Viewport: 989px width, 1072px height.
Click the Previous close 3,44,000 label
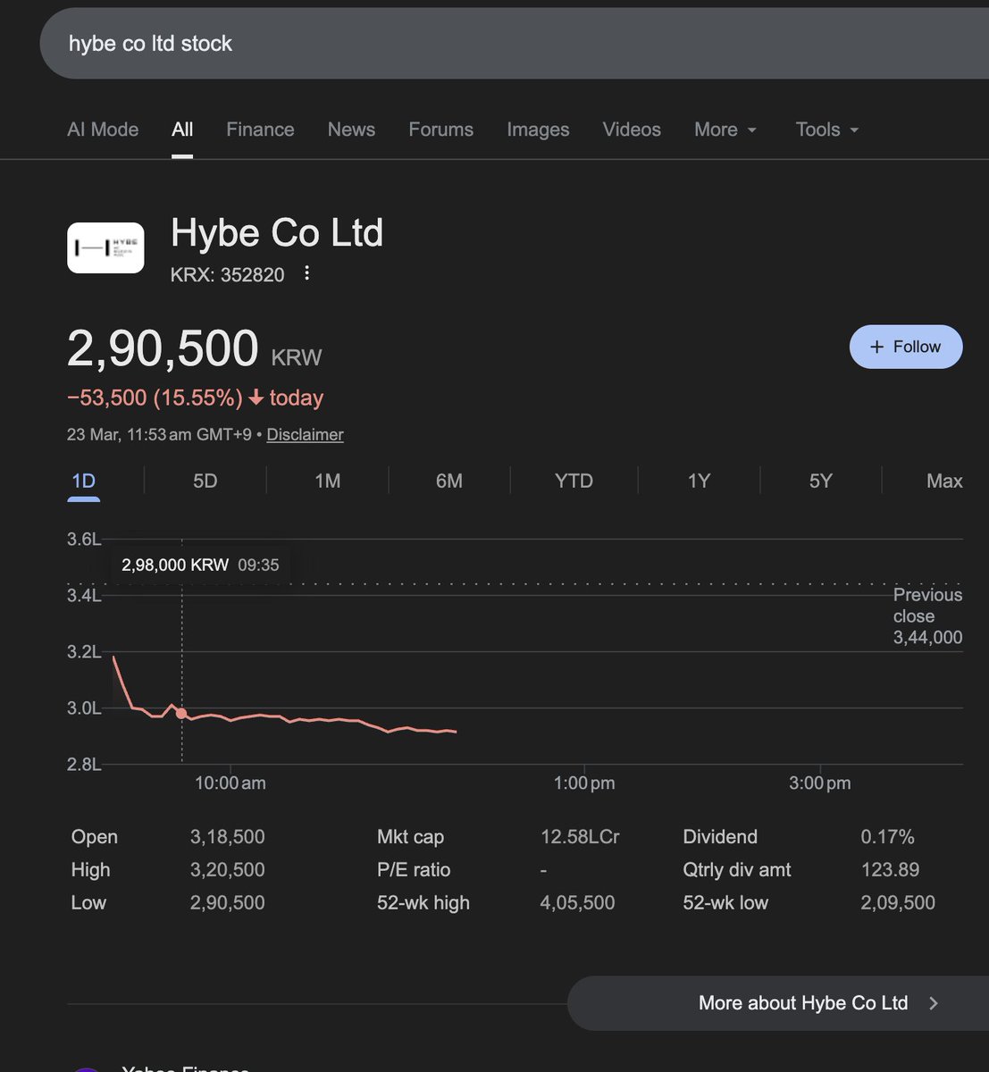click(x=927, y=616)
